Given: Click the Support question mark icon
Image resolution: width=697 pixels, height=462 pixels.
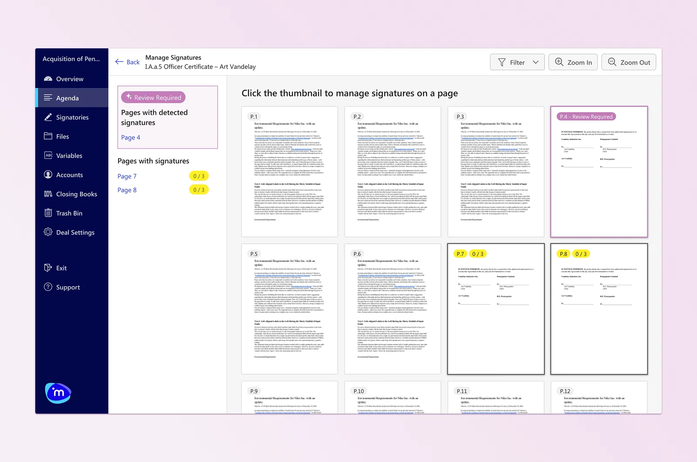Looking at the screenshot, I should 48,287.
